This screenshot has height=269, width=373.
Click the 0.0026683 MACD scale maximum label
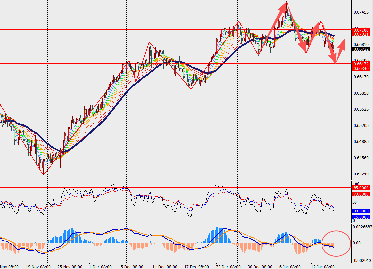tap(362, 227)
